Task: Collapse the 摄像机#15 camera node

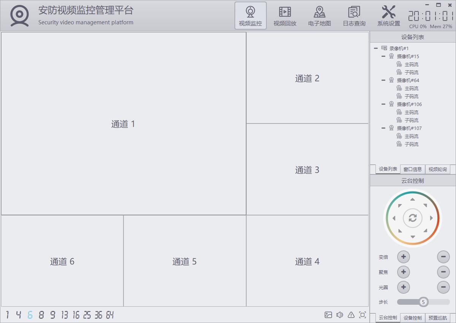Action: (x=383, y=56)
